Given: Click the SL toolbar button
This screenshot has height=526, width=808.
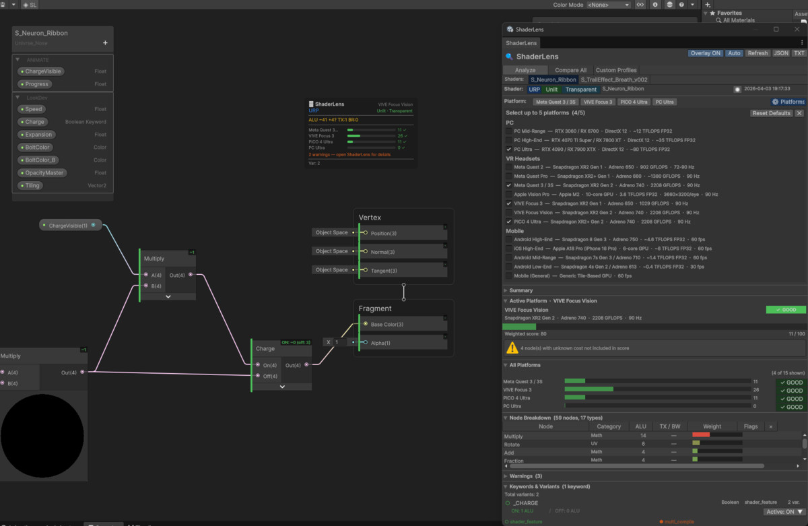Looking at the screenshot, I should pyautogui.click(x=29, y=5).
